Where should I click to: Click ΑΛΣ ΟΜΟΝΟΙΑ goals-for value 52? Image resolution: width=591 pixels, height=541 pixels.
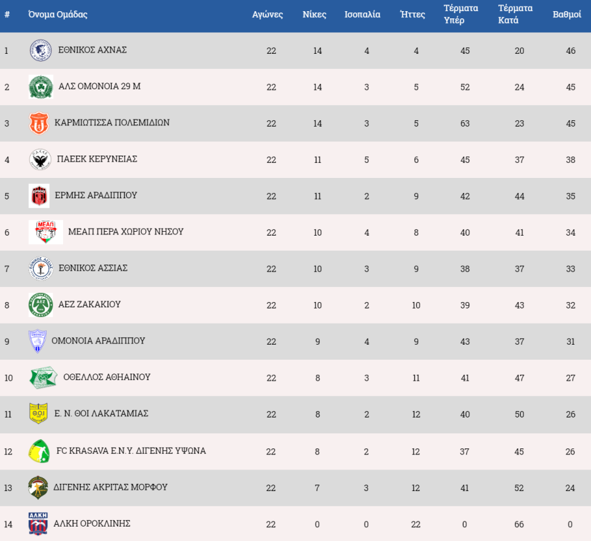[x=465, y=87]
